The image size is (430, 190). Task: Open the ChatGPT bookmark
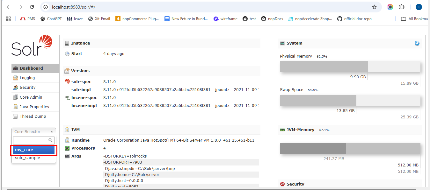click(51, 19)
